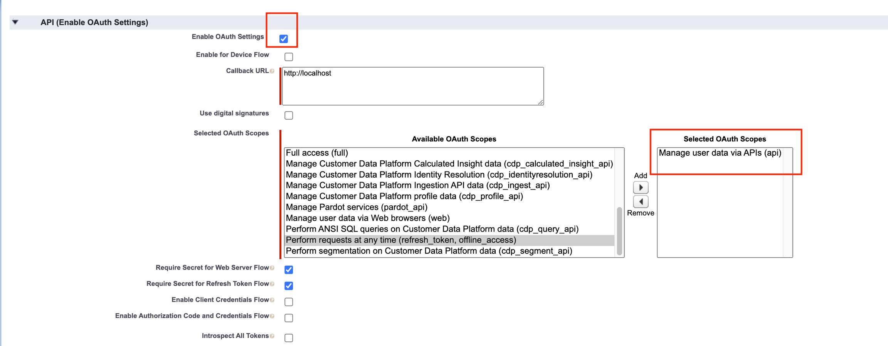Click help icon for Require Secret Refresh Token Flow
Image resolution: width=888 pixels, height=346 pixels.
pos(272,284)
